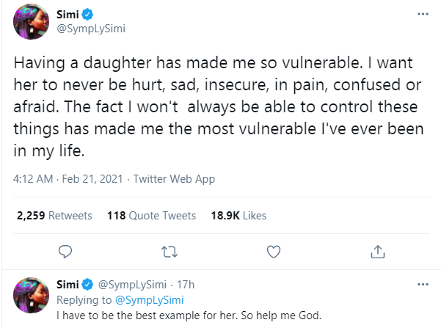Click the reply speech bubble icon
Image resolution: width=441 pixels, height=328 pixels.
coord(65,252)
